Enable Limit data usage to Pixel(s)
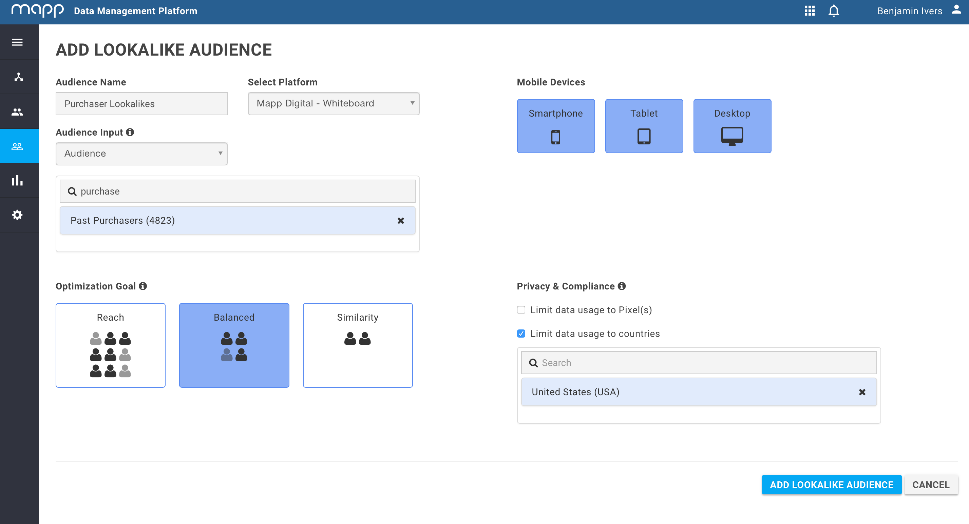969x524 pixels. (521, 310)
